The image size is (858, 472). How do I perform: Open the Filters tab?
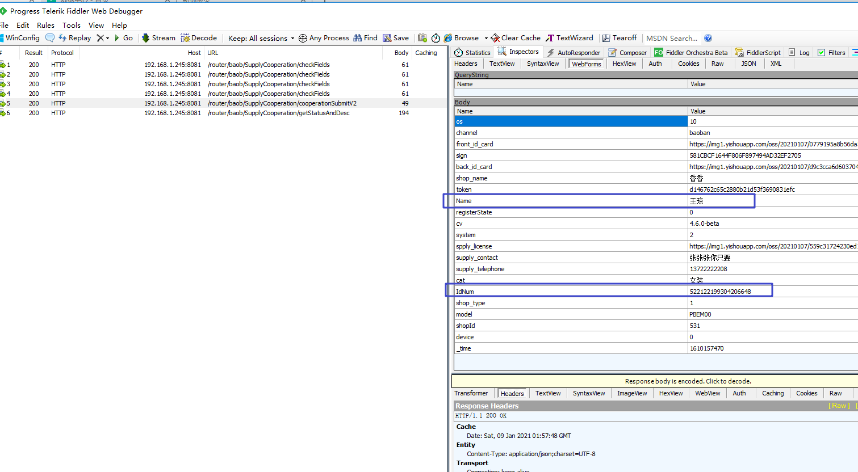click(x=831, y=52)
